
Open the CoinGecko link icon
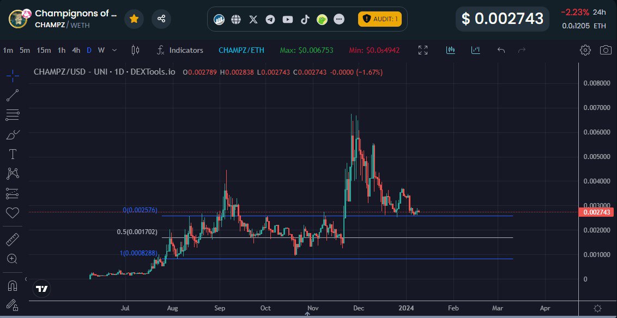[x=322, y=19]
